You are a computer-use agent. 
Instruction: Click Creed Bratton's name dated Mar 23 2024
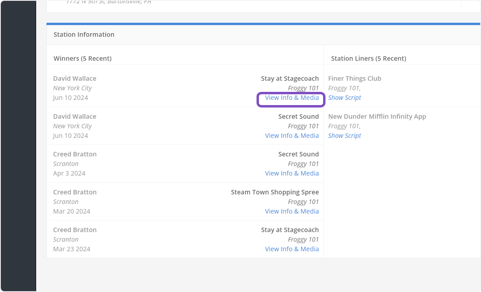(75, 230)
